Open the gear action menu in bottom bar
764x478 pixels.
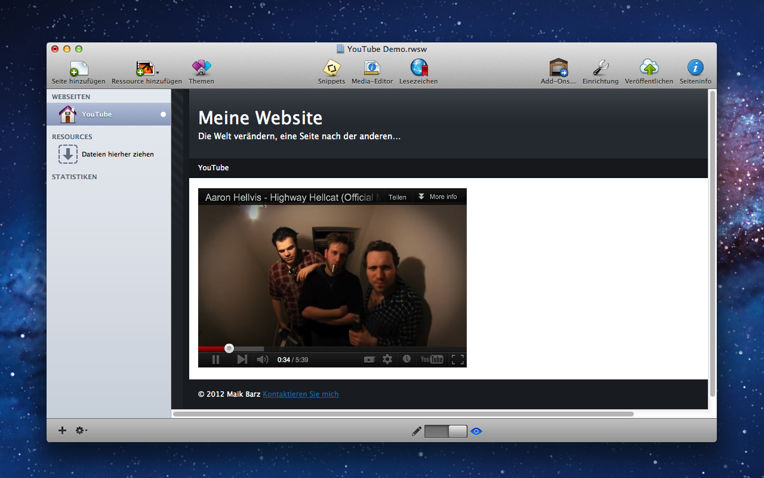[x=81, y=430]
